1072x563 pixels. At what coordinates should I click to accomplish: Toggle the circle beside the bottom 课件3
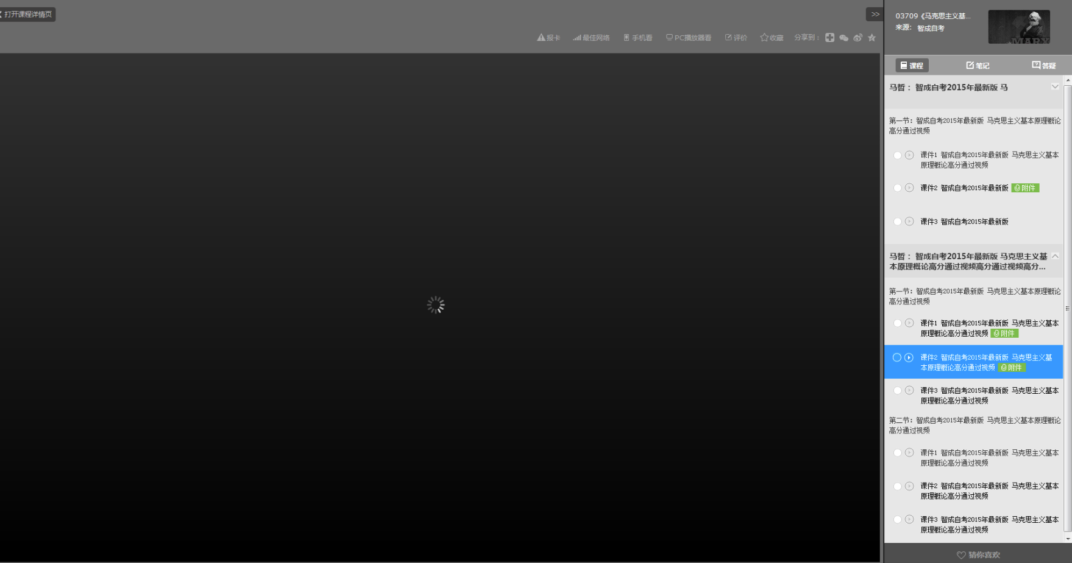897,520
